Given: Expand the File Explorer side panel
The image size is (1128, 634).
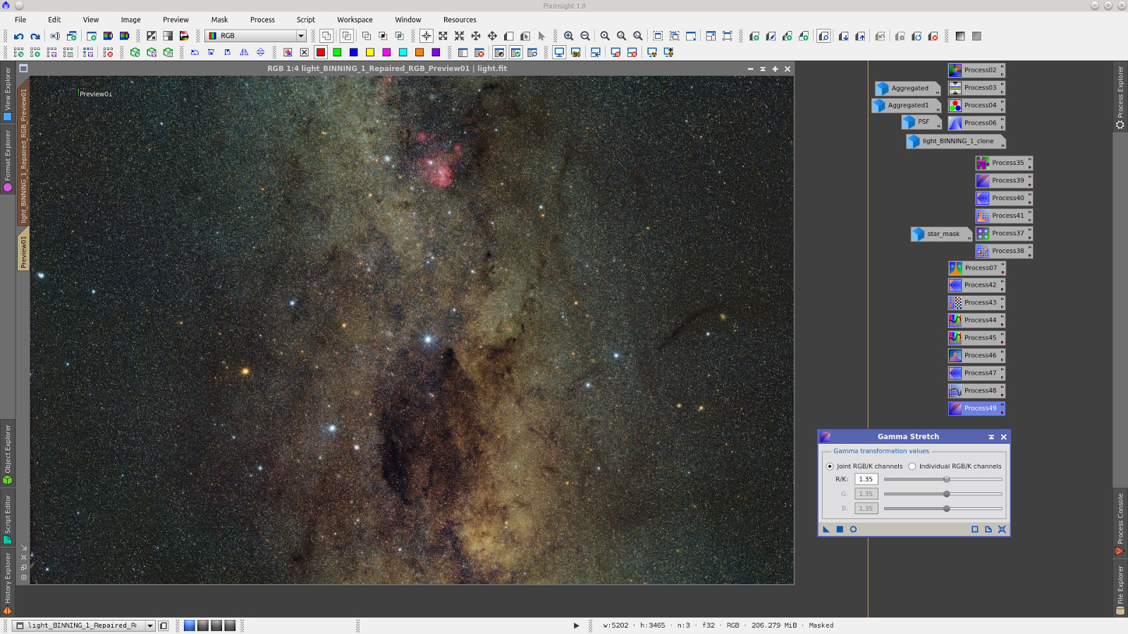Looking at the screenshot, I should 1120,589.
